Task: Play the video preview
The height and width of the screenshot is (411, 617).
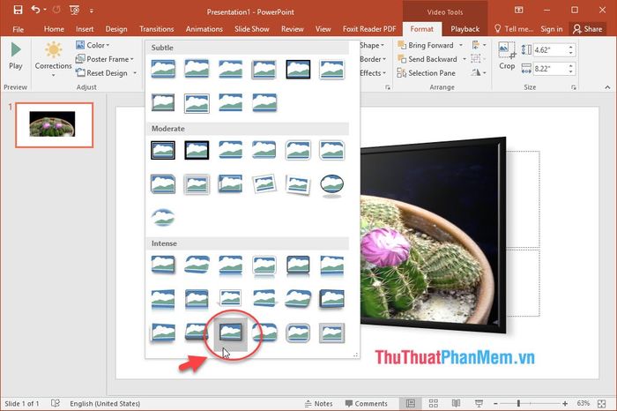Action: 16,56
